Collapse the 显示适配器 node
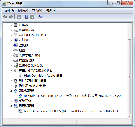Screen dimensions: 135x127 [x=11, y=106]
